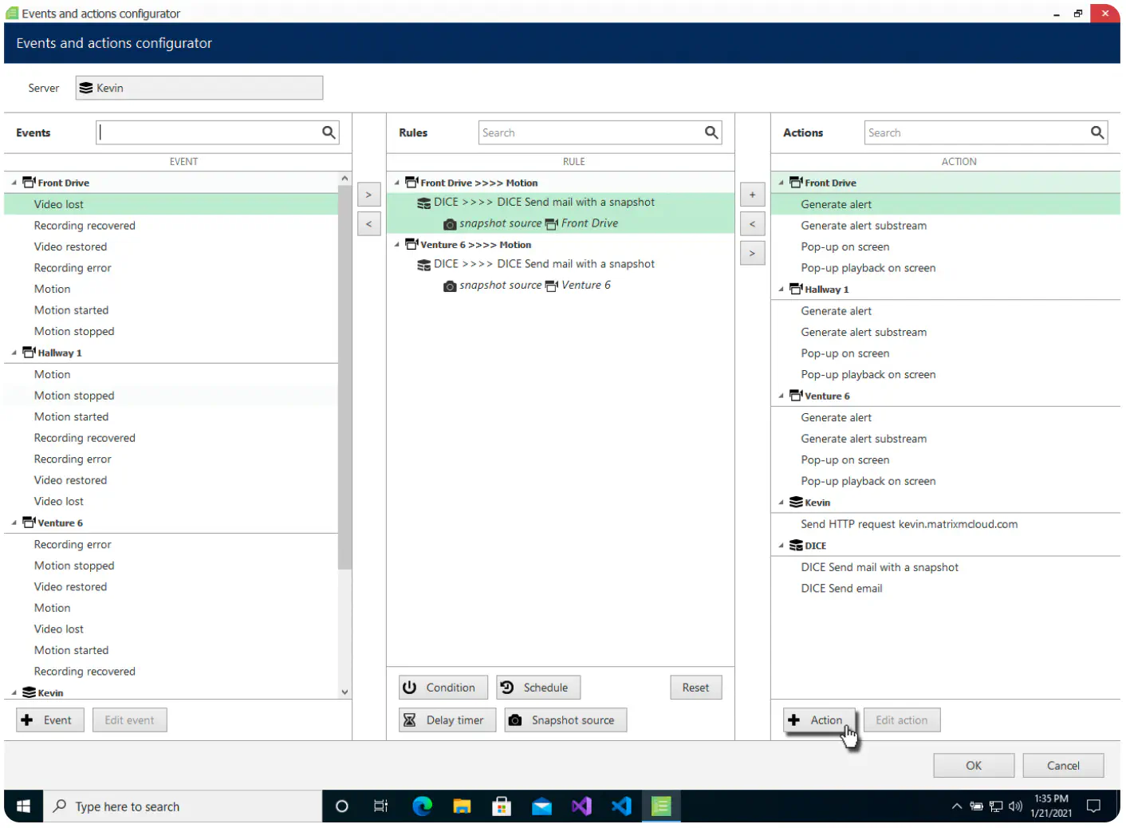Click the Front Drive camera icon in Actions

796,182
